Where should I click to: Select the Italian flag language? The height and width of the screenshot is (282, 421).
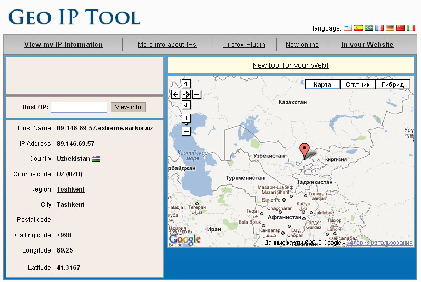pos(411,27)
